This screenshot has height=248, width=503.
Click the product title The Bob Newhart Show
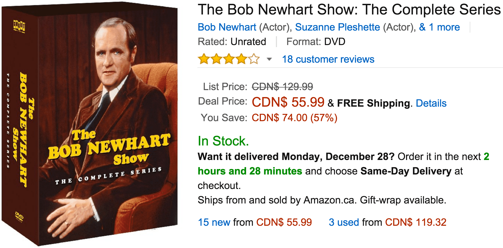349,10
